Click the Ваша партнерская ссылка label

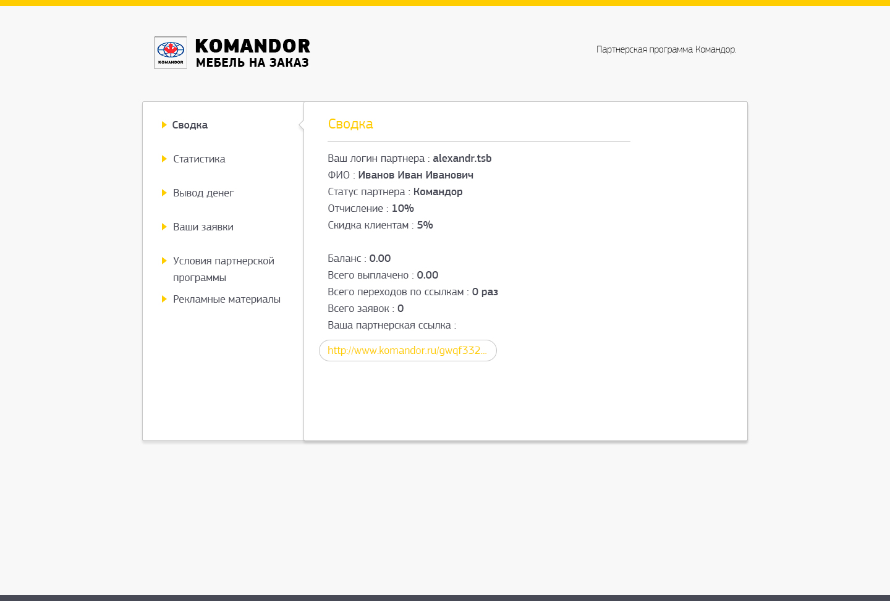click(392, 325)
